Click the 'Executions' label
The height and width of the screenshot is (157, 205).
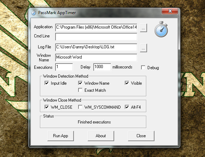(43, 67)
